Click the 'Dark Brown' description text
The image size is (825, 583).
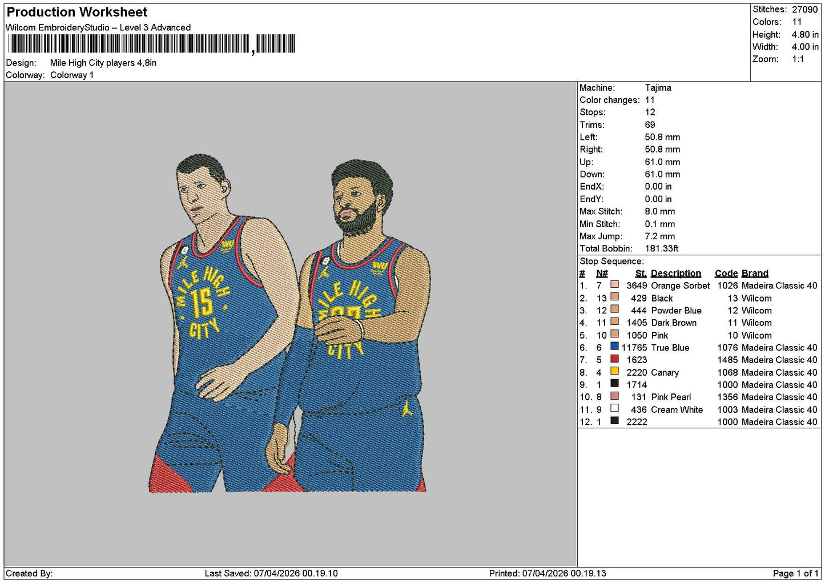click(674, 323)
